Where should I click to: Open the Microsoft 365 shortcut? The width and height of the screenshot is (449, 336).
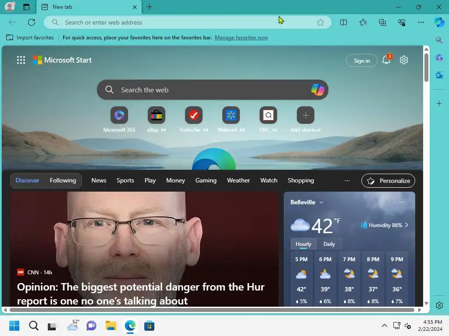pos(119,120)
